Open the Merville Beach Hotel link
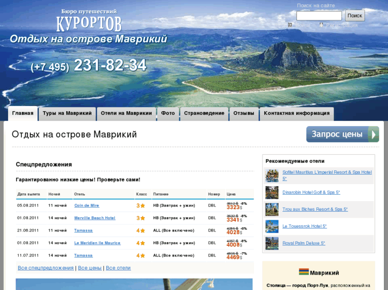This screenshot has width=388, height=290. click(95, 218)
